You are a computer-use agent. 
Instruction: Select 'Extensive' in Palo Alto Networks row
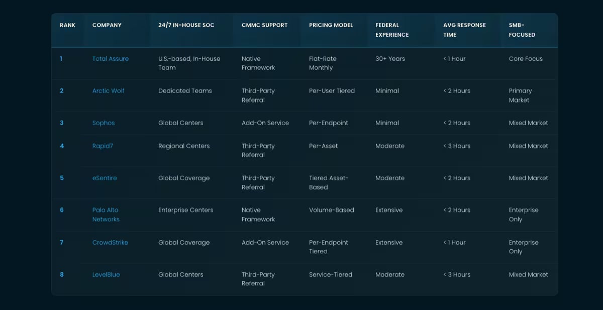[389, 211]
